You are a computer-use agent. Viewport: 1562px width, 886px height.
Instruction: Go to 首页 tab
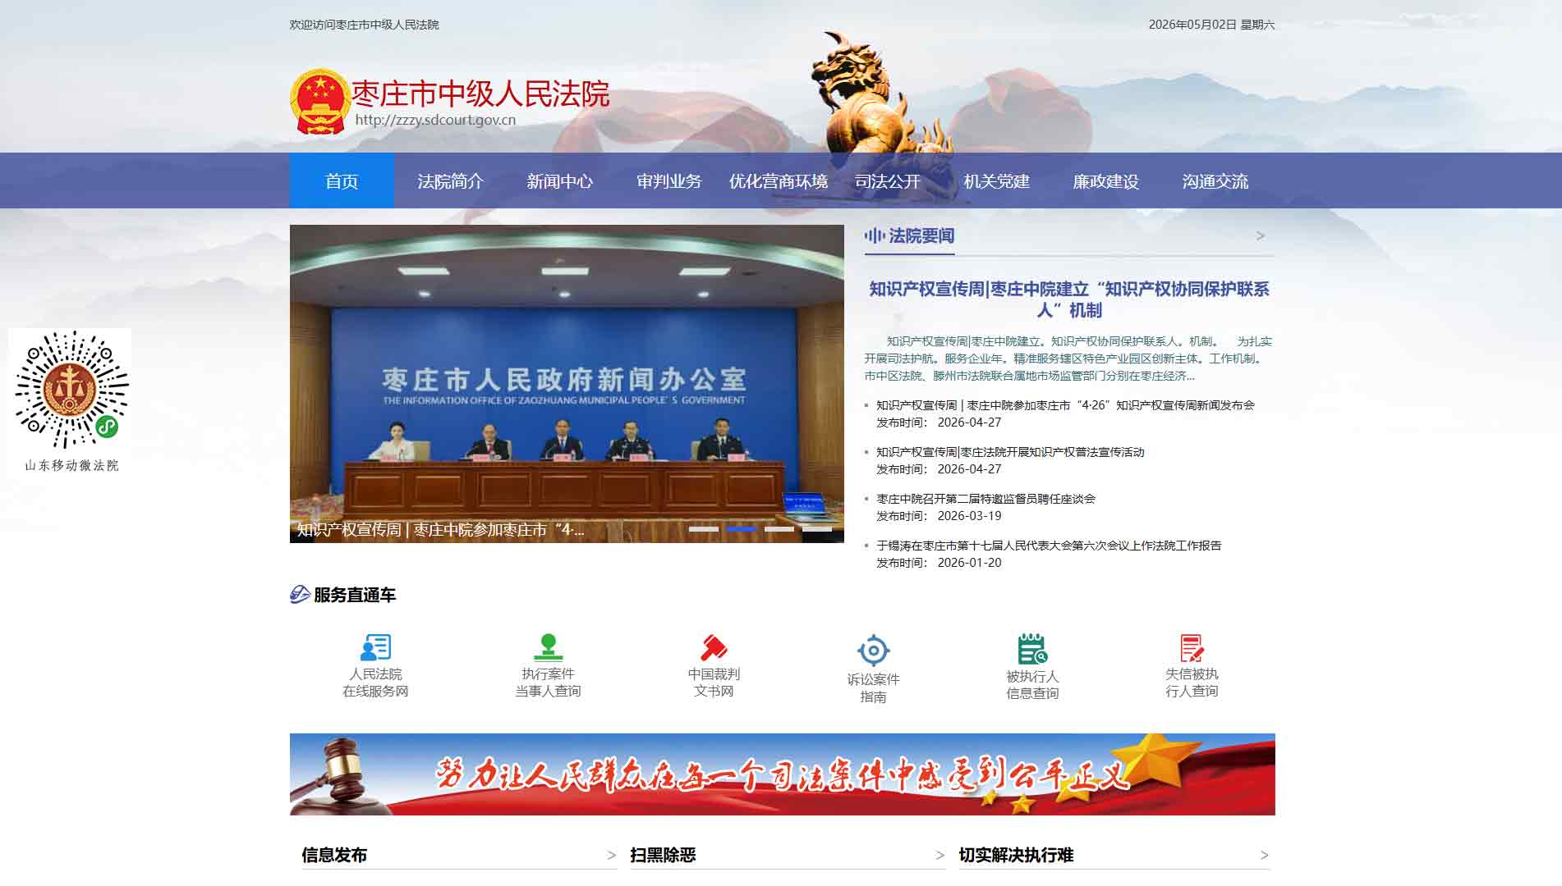pyautogui.click(x=342, y=180)
